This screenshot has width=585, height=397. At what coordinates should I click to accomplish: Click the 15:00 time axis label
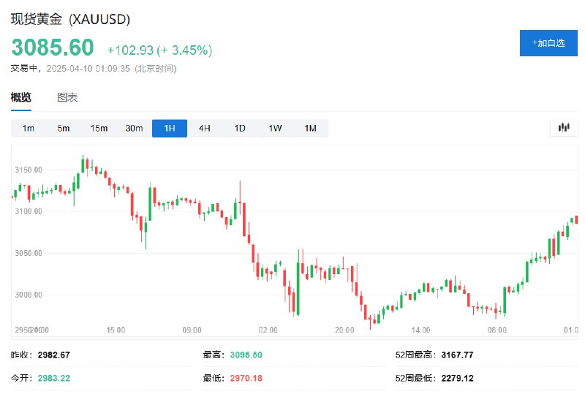pyautogui.click(x=116, y=330)
